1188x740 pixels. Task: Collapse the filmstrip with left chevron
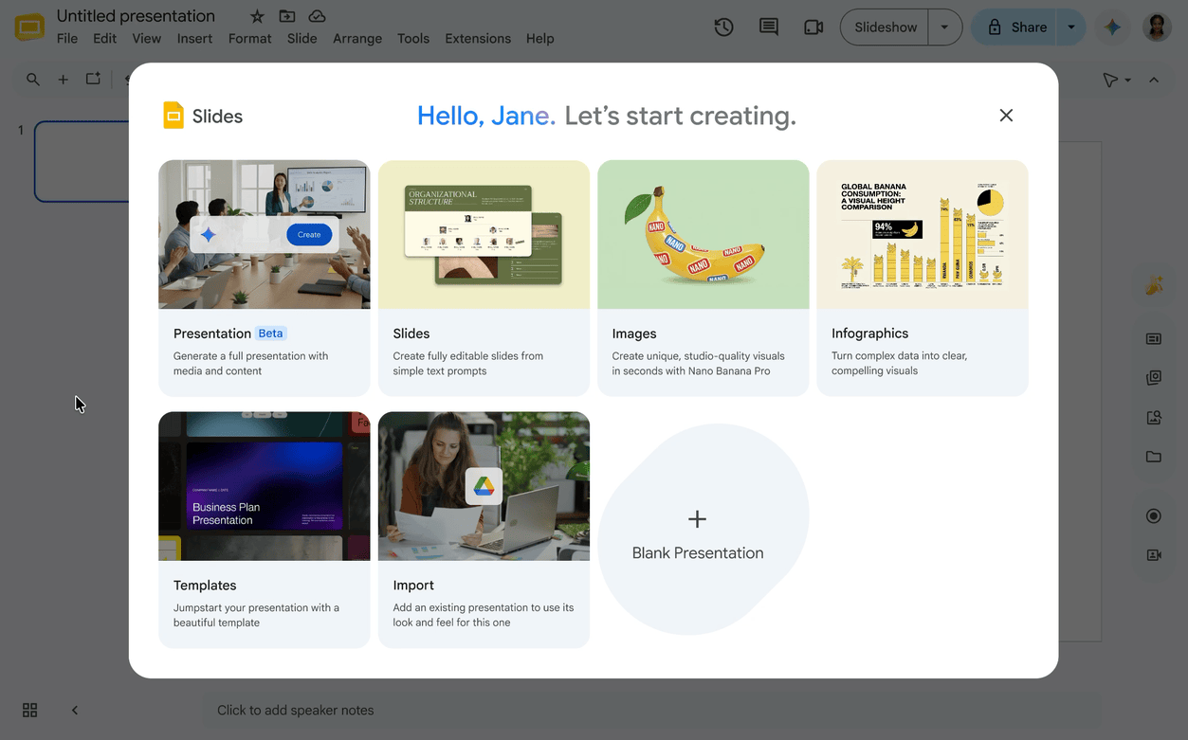[x=75, y=710]
